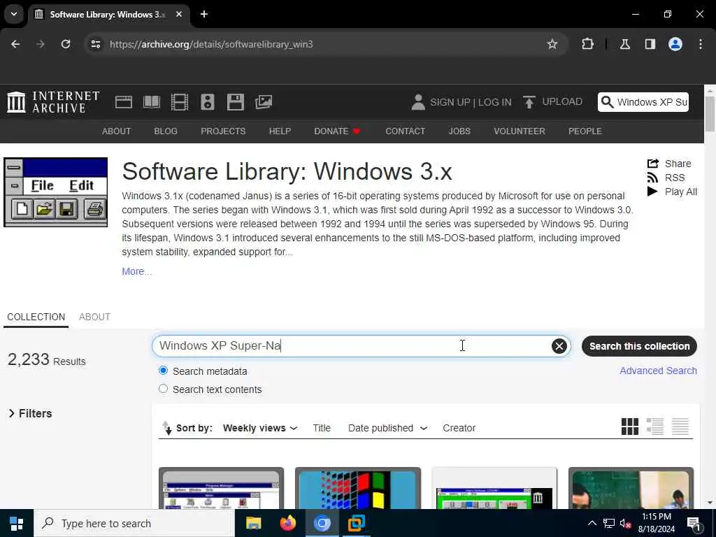Click Search this collection button
This screenshot has width=716, height=537.
(639, 346)
